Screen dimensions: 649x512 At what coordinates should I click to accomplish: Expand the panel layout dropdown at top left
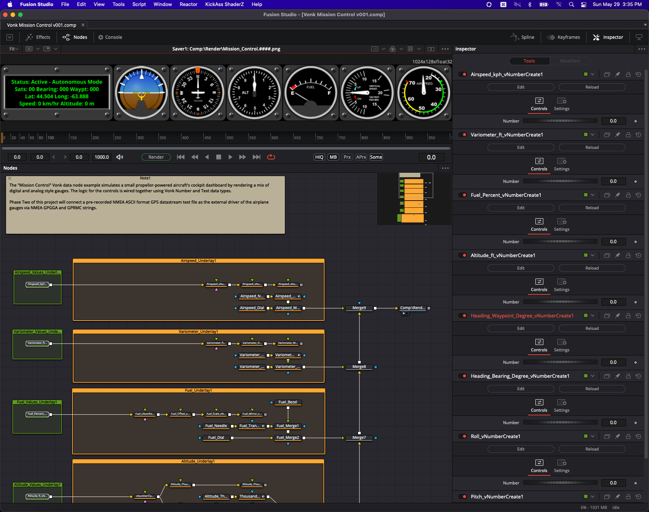coord(10,37)
